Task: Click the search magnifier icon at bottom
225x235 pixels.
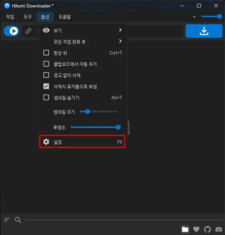Action: pos(18,220)
